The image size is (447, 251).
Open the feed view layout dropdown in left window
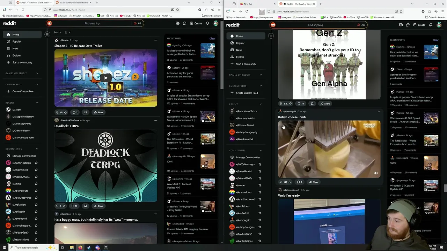click(67, 32)
